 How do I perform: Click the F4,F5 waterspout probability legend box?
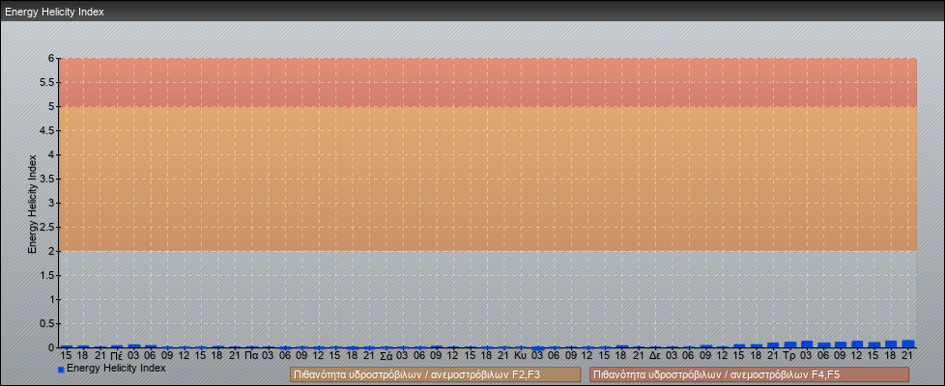(749, 374)
